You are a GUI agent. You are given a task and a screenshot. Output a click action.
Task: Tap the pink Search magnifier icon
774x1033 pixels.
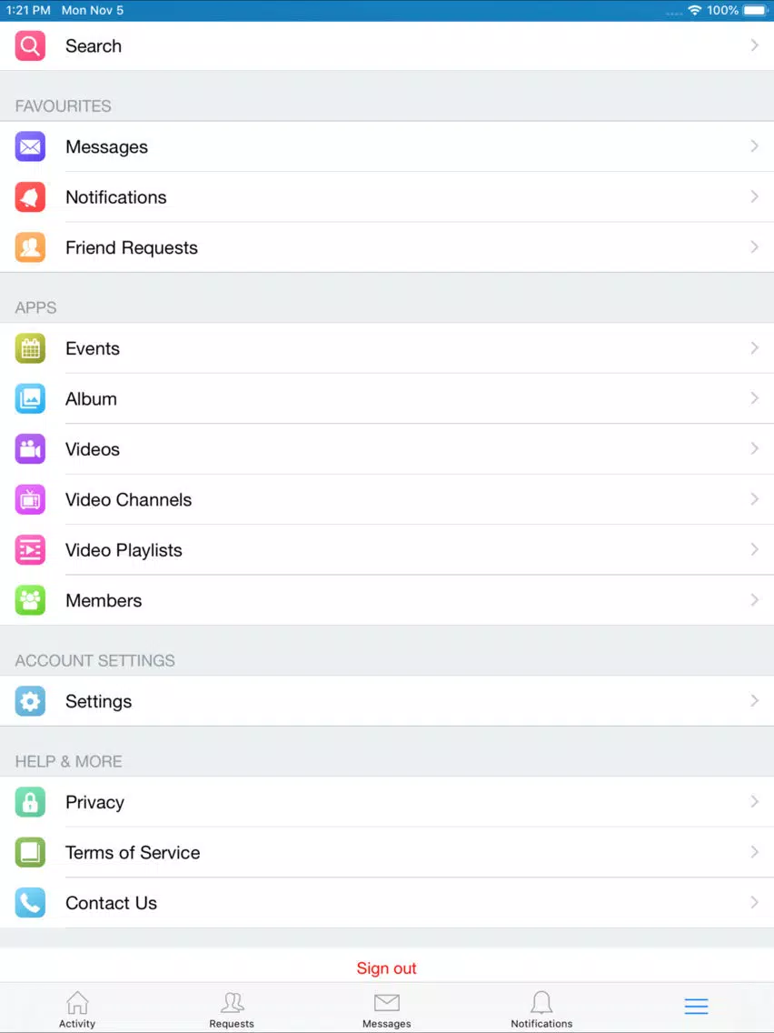(30, 46)
